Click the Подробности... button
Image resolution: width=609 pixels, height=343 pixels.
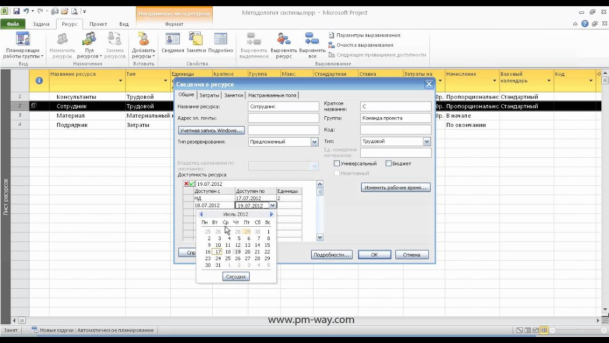[x=332, y=255]
